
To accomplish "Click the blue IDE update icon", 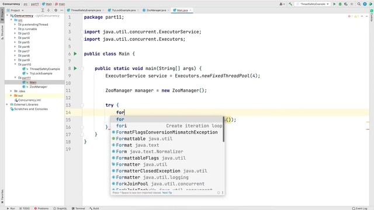I will click(365, 4).
